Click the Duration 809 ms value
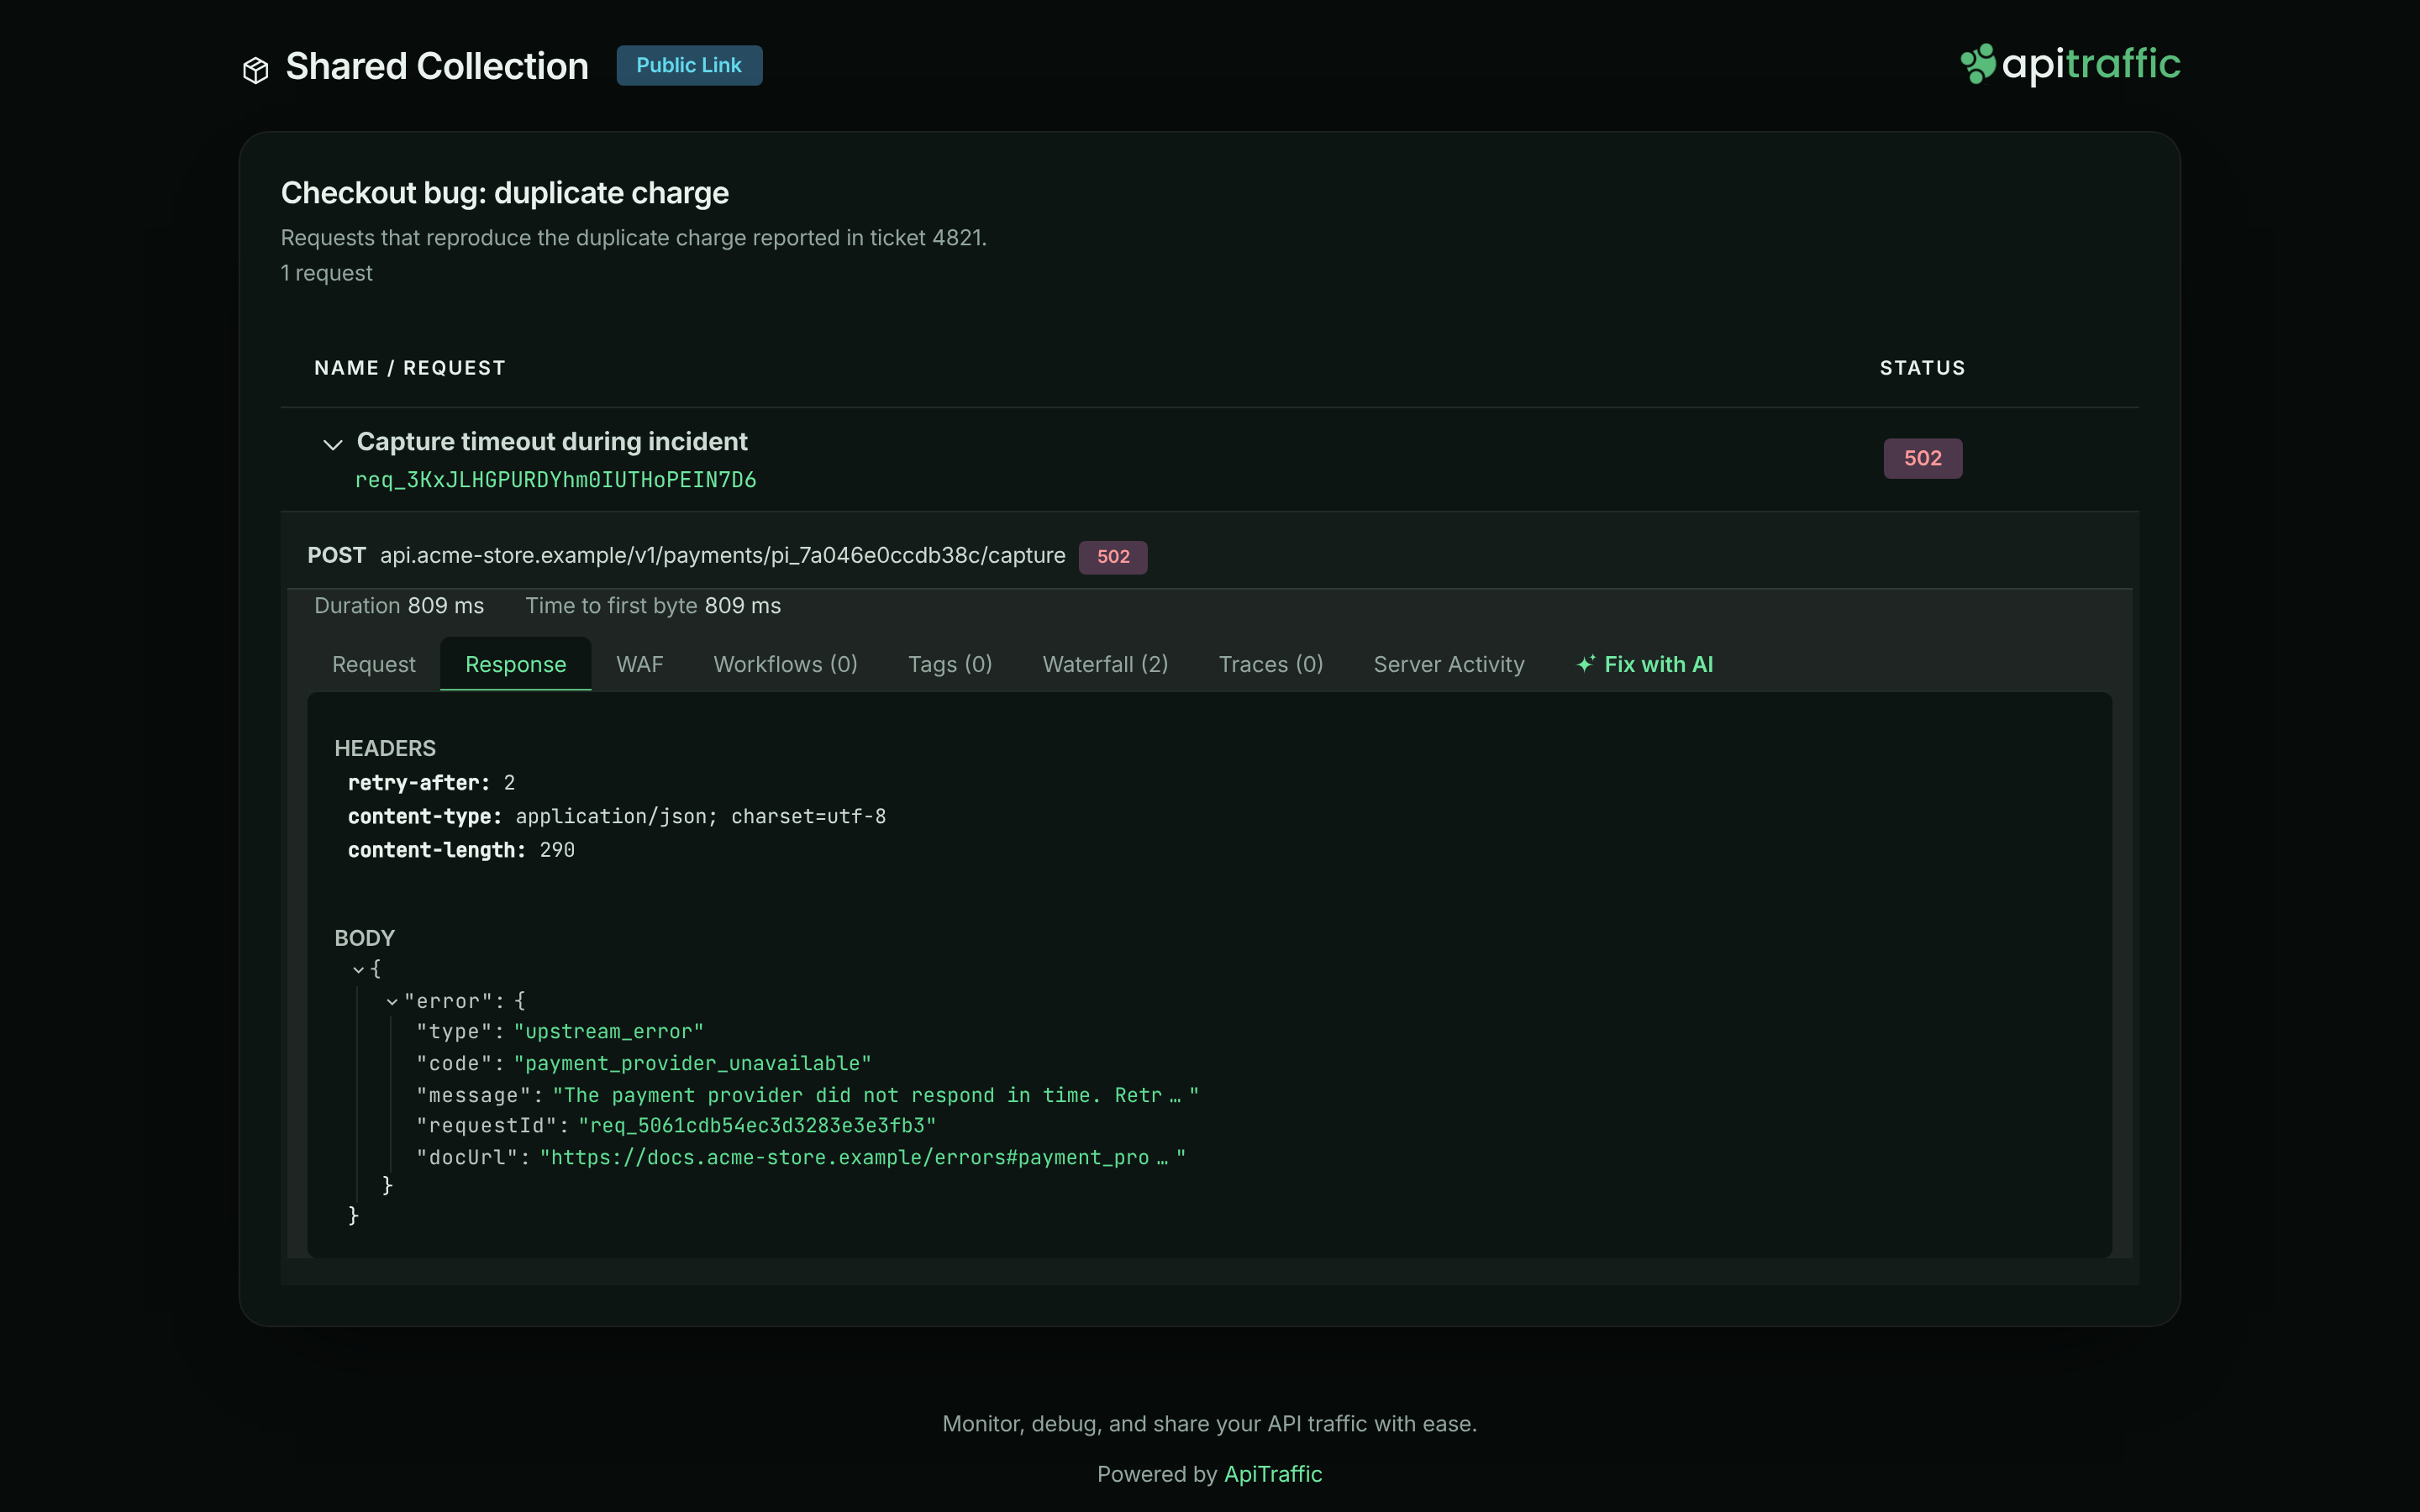The height and width of the screenshot is (1512, 2420). point(446,606)
